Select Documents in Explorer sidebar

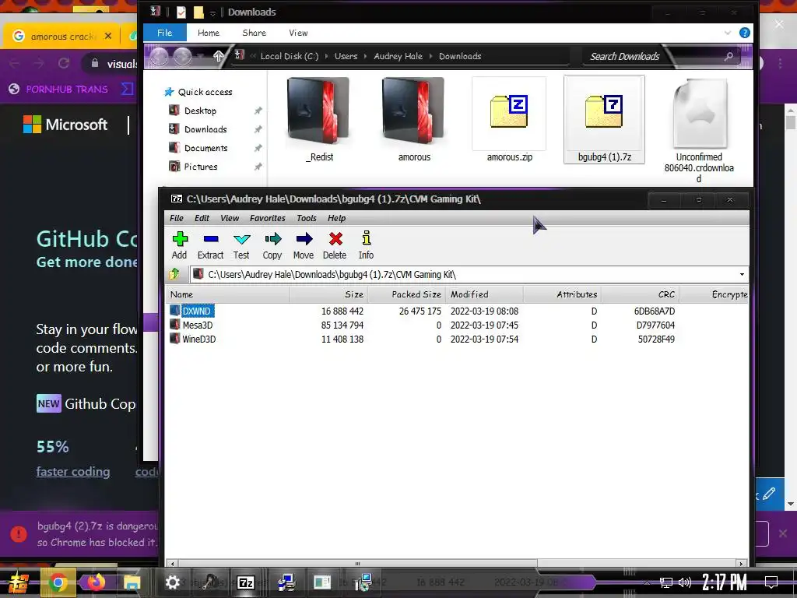205,148
